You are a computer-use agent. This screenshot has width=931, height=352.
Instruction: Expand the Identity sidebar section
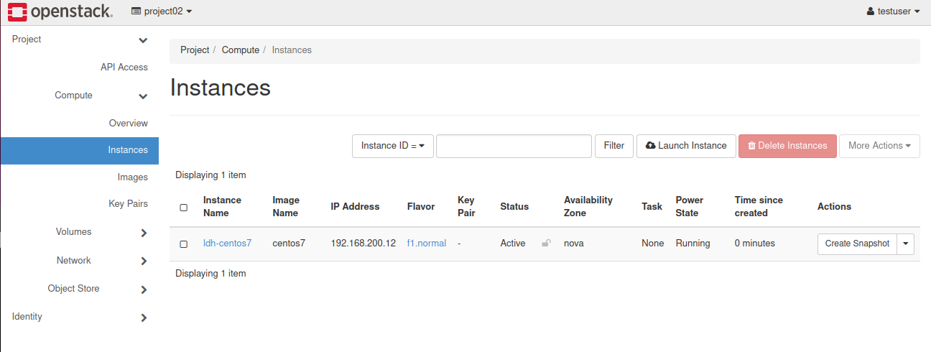click(x=79, y=317)
